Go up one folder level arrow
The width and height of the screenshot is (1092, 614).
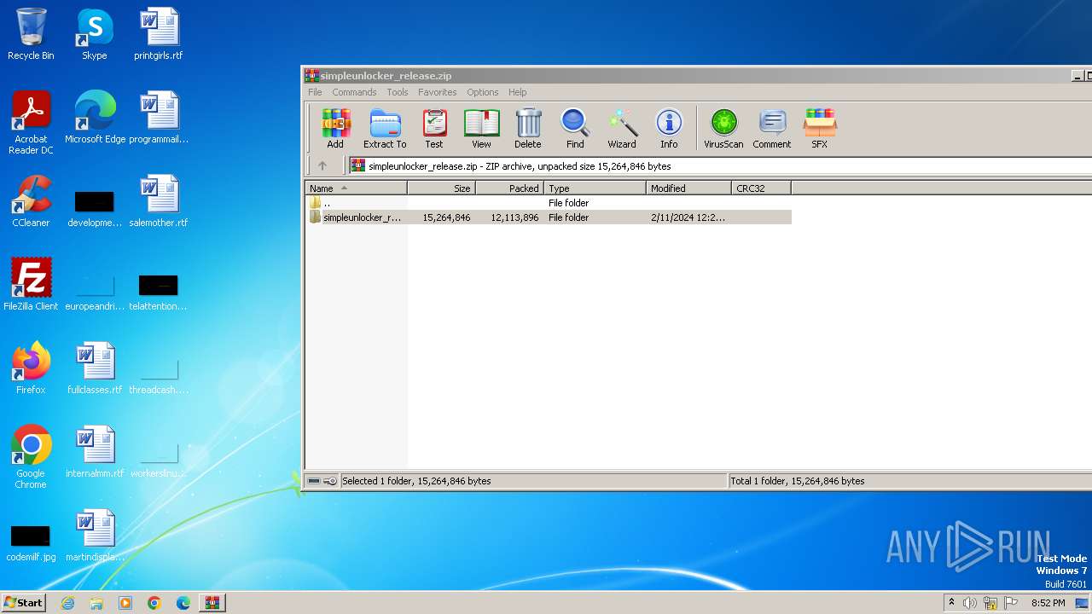pos(322,166)
